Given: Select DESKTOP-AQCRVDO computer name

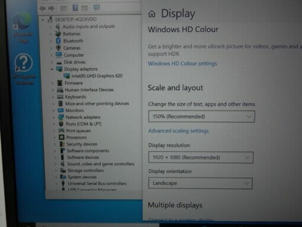Looking at the screenshot, I should tap(76, 20).
